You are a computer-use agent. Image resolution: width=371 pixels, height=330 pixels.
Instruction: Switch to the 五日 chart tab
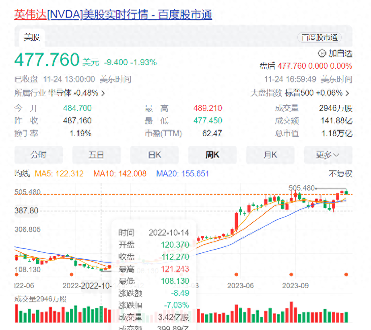(x=97, y=155)
